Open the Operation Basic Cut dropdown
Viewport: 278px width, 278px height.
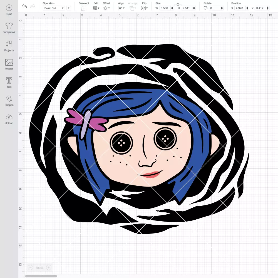pos(53,8)
